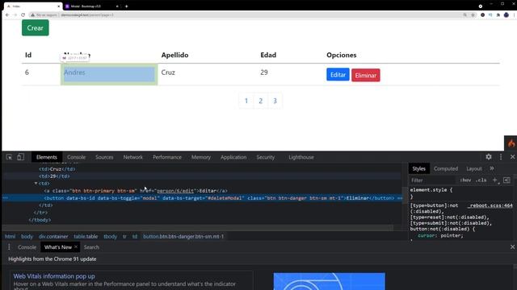Open the _reboot.scss:464 source link
Screen dimensions: 517x290
(x=490, y=205)
